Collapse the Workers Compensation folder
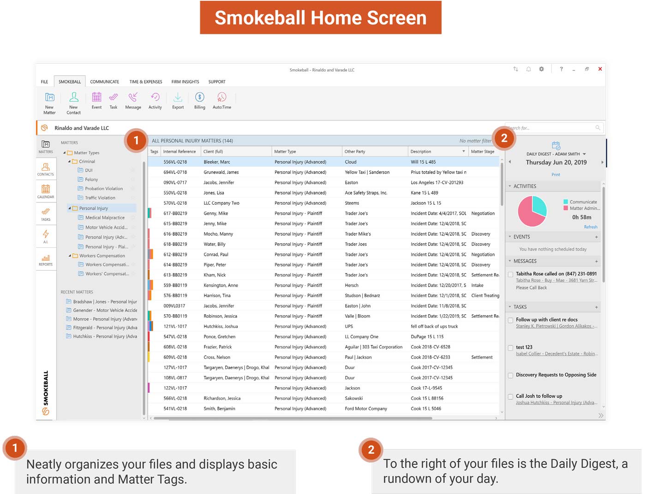This screenshot has height=494, width=646. tap(70, 256)
